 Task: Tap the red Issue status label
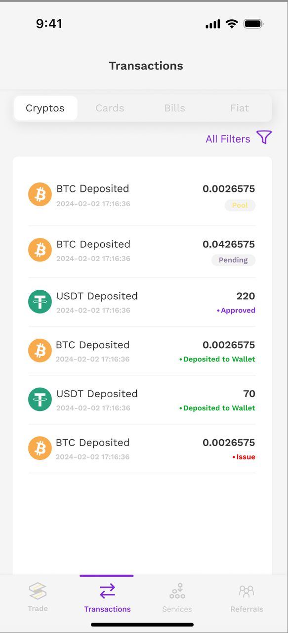[244, 457]
